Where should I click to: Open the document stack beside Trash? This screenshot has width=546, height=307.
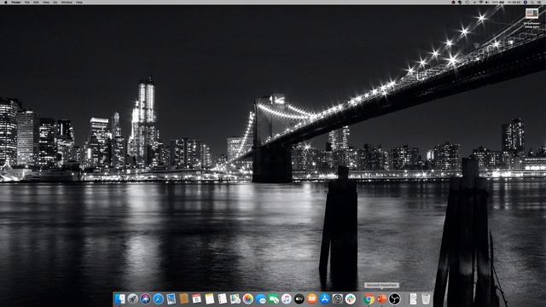413,298
